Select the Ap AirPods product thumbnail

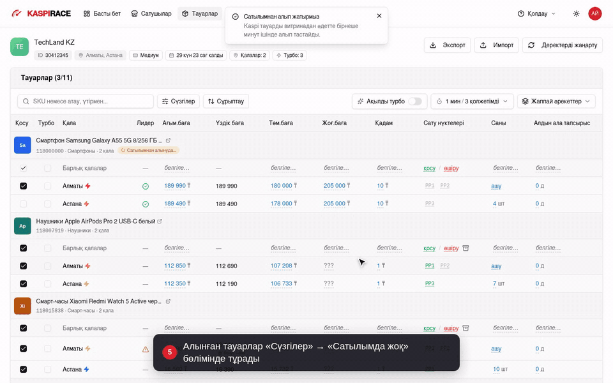click(x=23, y=226)
